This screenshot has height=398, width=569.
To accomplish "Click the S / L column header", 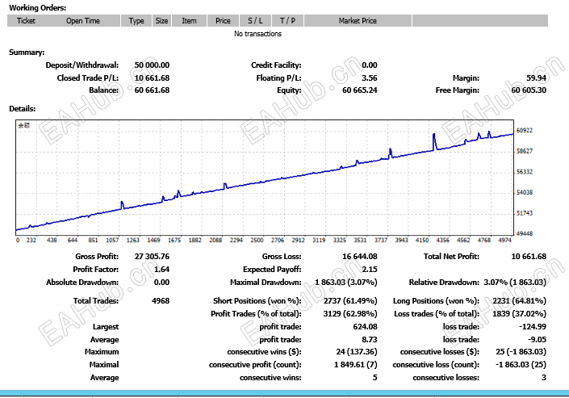I will point(255,21).
